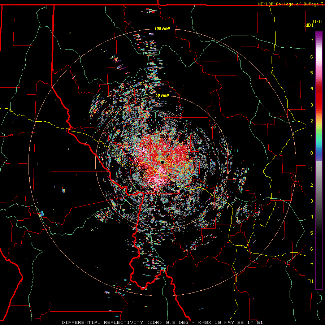Click the red band of the ZDR color bar

tap(319, 97)
